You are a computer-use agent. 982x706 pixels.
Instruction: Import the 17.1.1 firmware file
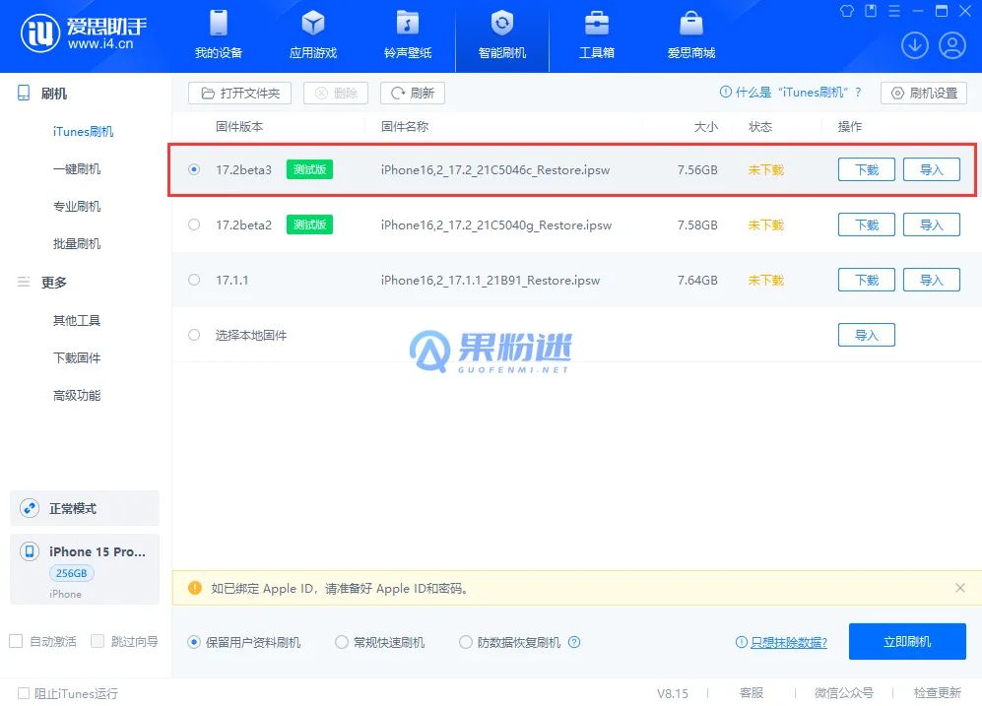pos(931,280)
